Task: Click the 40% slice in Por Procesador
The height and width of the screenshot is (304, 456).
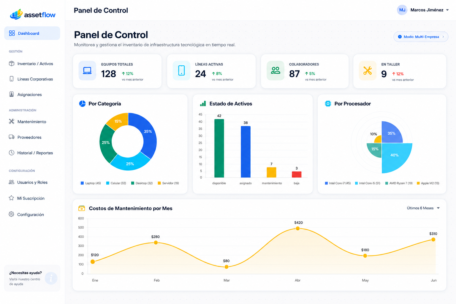Action: [395, 156]
